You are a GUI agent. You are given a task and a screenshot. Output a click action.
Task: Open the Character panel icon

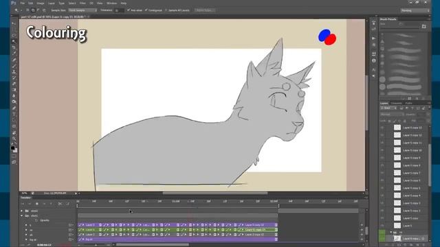374,69
